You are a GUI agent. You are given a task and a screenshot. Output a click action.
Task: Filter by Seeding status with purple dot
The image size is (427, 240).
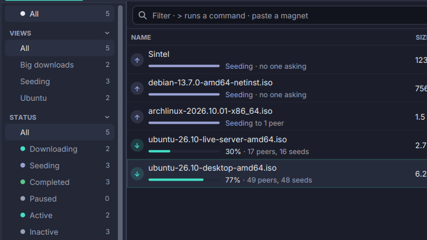[x=60, y=165]
